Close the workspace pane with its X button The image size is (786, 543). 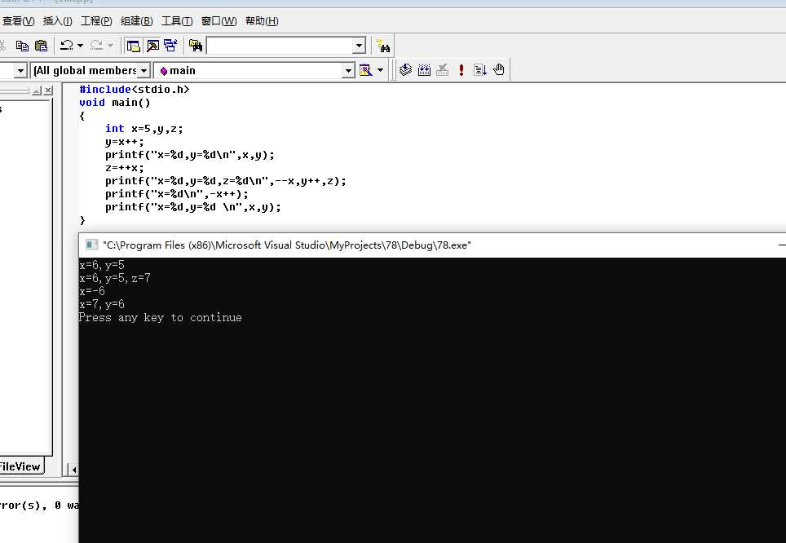[x=48, y=90]
